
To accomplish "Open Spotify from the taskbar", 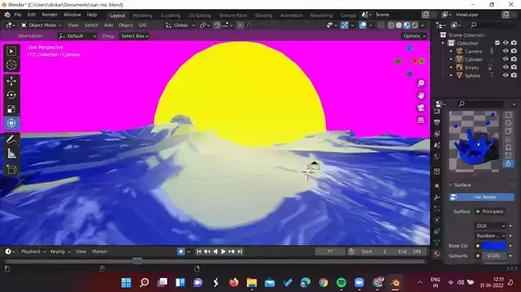I will [x=341, y=283].
